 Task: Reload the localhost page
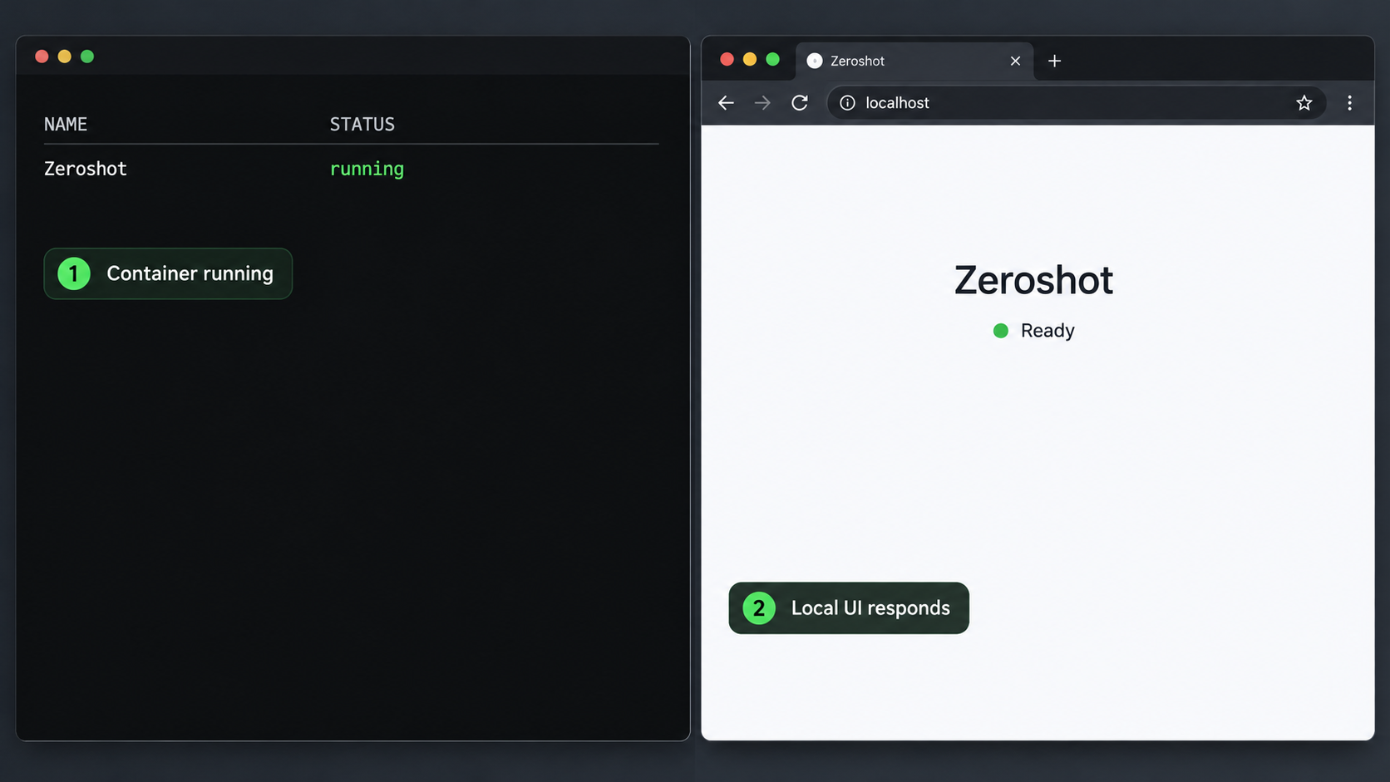click(800, 103)
